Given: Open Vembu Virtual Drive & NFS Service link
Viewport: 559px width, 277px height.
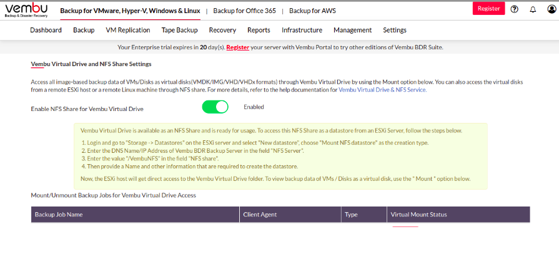Looking at the screenshot, I should click(382, 90).
